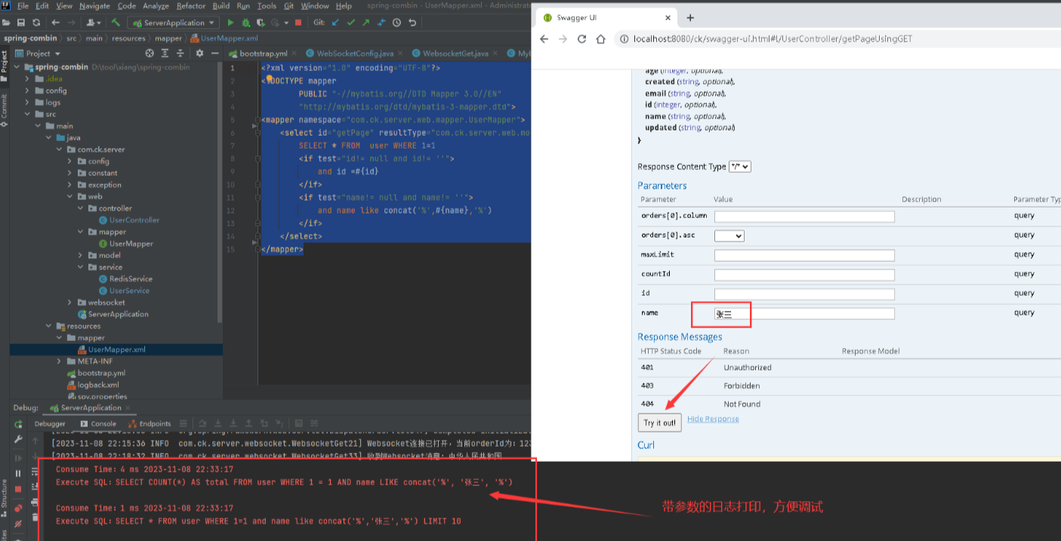Screen dimensions: 1061x541
Task: Run ServerApplication with green play icon
Action: (x=230, y=23)
